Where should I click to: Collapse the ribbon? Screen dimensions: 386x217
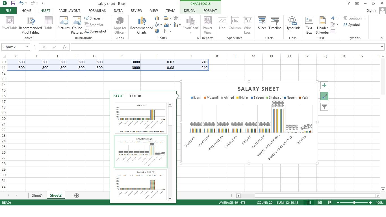[x=382, y=38]
